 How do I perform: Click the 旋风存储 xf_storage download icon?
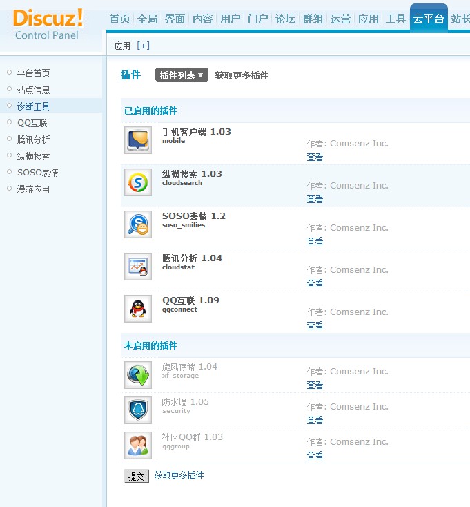coord(138,375)
